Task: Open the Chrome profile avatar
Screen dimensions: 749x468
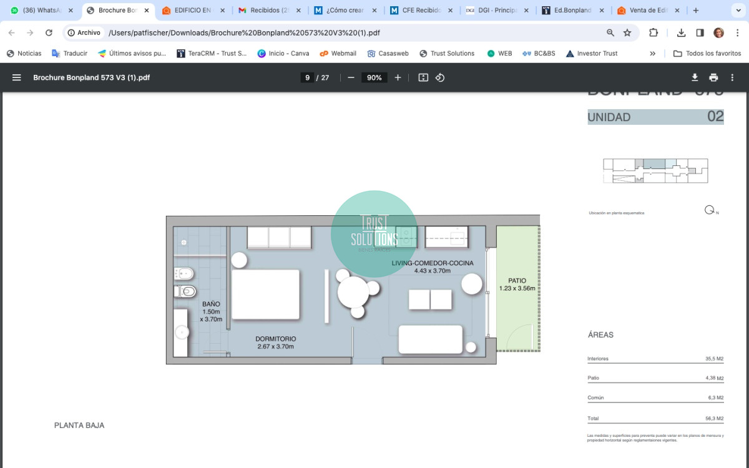Action: (718, 32)
